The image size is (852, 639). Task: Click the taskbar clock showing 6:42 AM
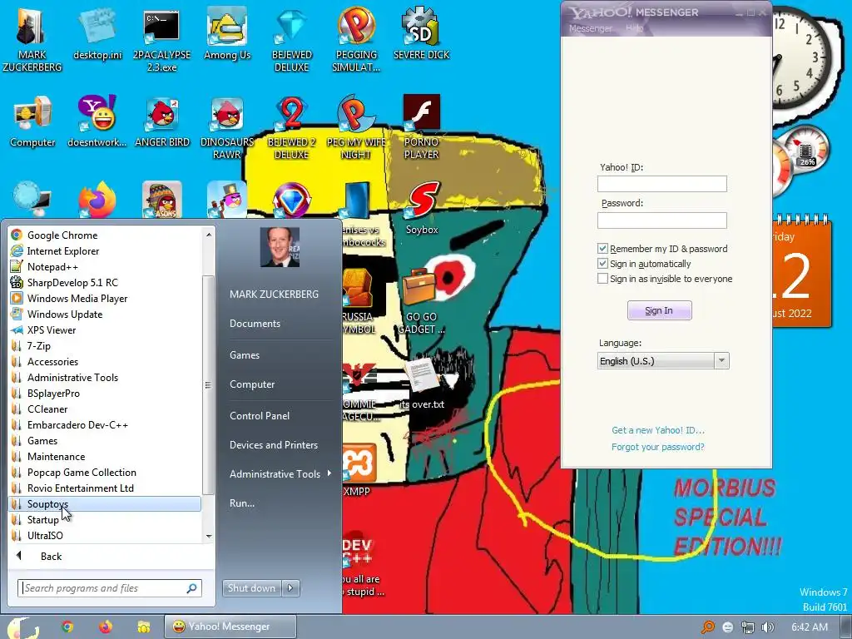pos(810,627)
